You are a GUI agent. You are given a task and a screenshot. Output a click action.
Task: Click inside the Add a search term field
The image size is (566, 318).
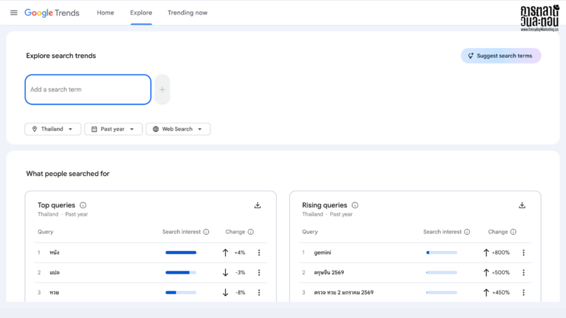[x=87, y=89]
